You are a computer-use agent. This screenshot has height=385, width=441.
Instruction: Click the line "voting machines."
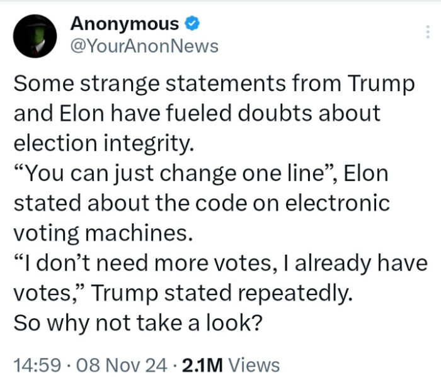(x=103, y=233)
